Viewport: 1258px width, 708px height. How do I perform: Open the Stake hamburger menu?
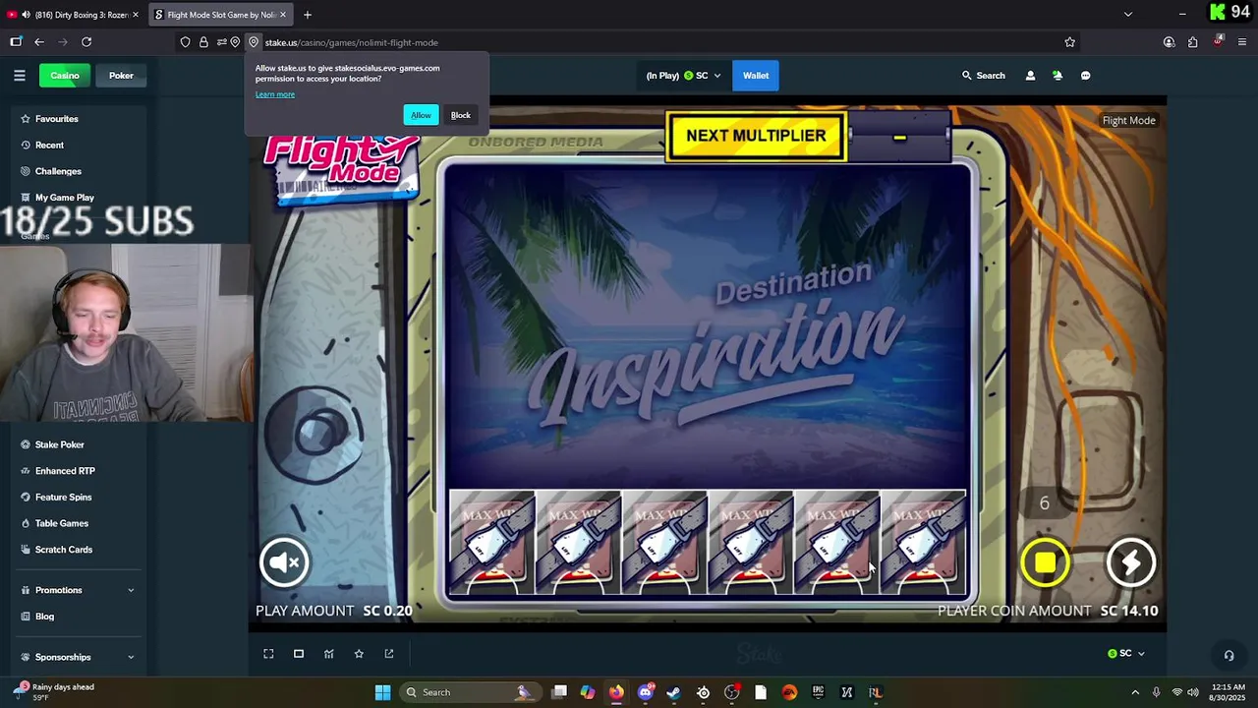19,76
